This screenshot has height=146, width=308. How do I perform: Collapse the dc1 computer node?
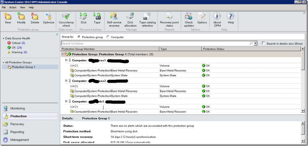(x=66, y=102)
